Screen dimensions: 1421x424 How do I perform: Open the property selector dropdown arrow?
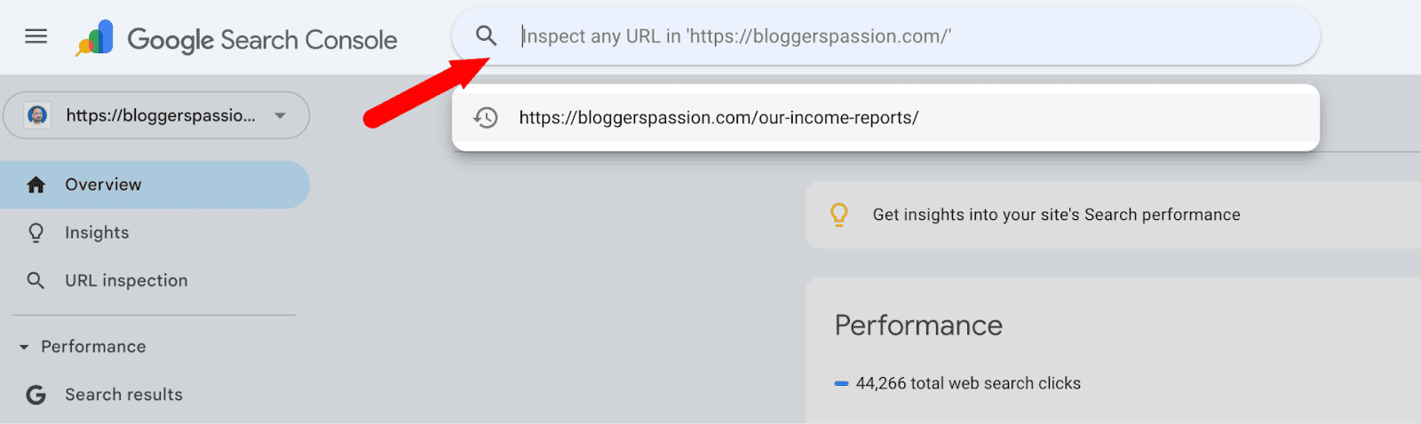click(281, 115)
